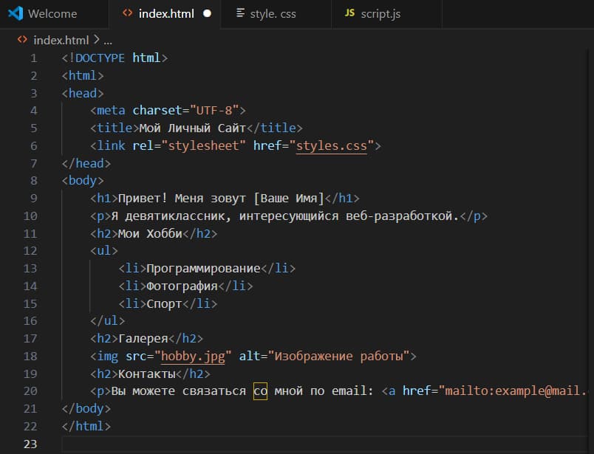Click the DOCTYPE text on line 1
This screenshot has width=594, height=454.
100,58
